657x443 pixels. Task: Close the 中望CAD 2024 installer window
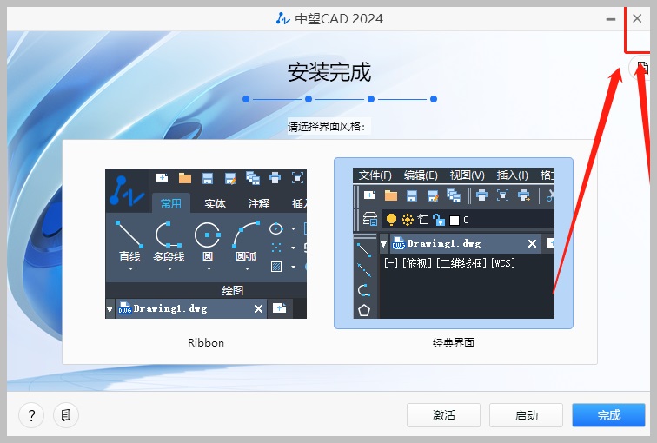[637, 18]
